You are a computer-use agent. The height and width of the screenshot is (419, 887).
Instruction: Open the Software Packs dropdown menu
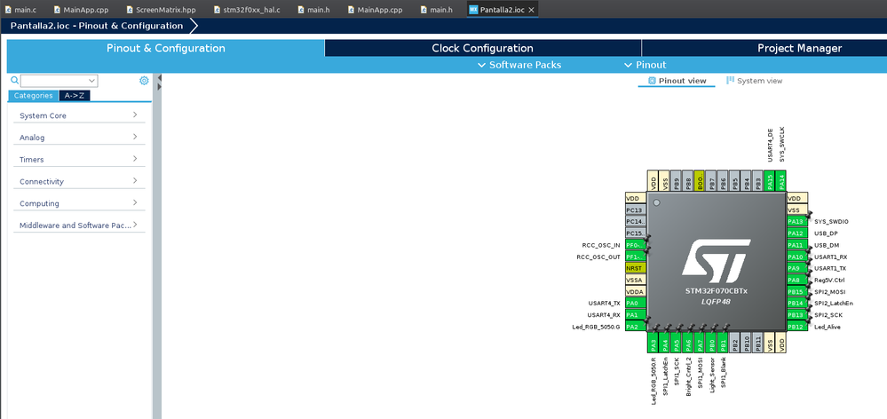tap(519, 65)
